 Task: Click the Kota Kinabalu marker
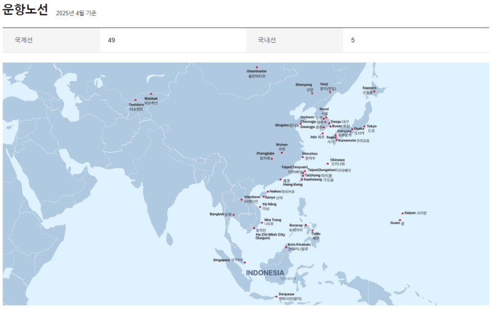[285, 247]
